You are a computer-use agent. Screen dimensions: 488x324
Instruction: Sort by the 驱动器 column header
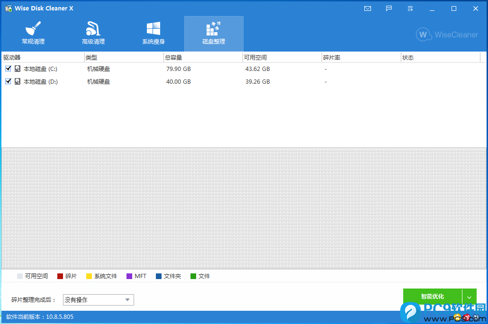tap(43, 58)
